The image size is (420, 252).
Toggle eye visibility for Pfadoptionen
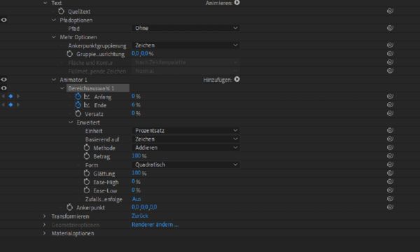(3, 20)
